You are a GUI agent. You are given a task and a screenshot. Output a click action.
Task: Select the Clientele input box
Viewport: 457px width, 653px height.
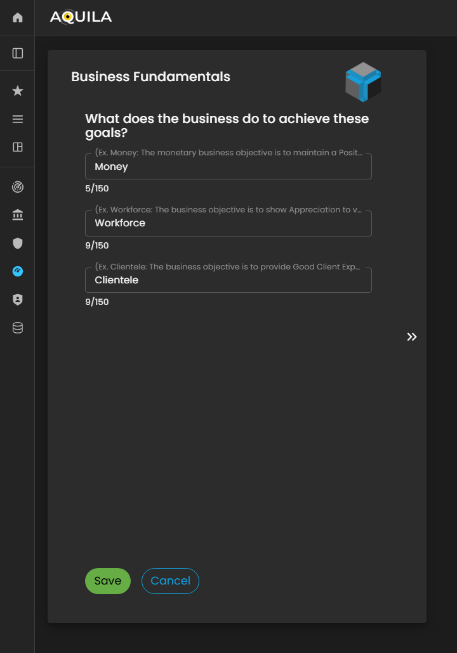[x=228, y=280]
